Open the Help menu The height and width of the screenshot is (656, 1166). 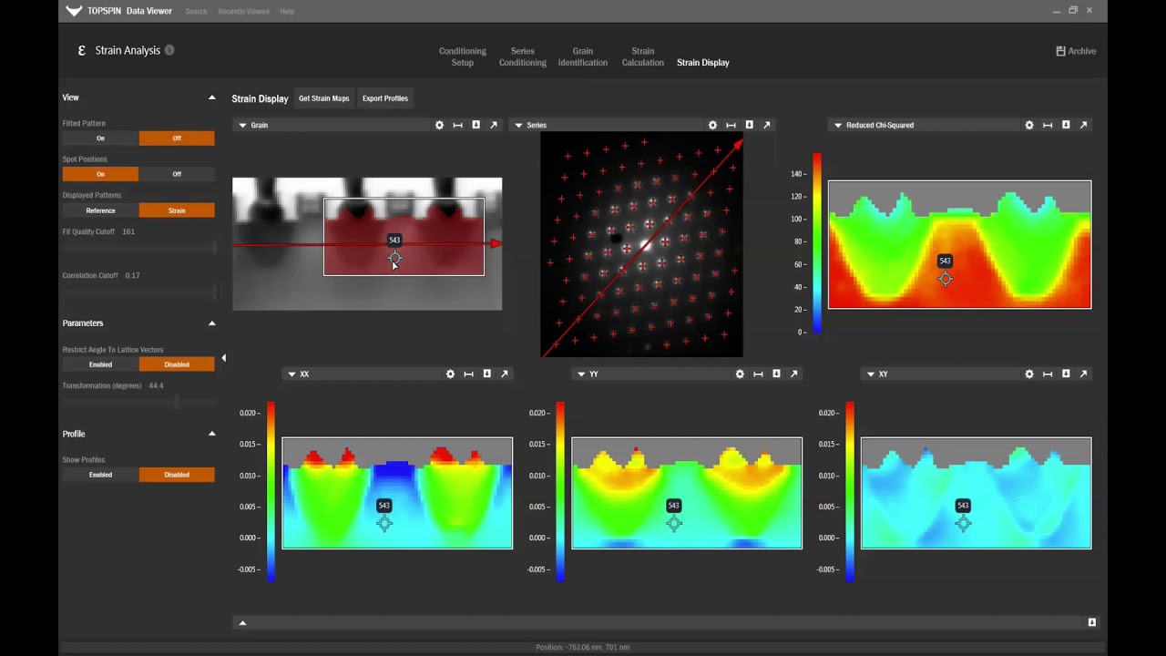coord(287,12)
